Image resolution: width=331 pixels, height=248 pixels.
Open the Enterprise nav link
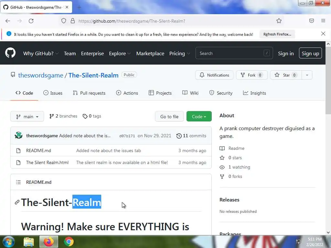tap(92, 53)
